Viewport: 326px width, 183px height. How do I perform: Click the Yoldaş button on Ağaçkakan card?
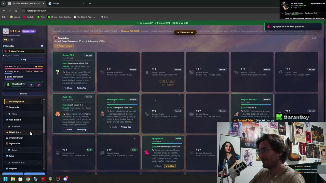pyautogui.click(x=170, y=166)
